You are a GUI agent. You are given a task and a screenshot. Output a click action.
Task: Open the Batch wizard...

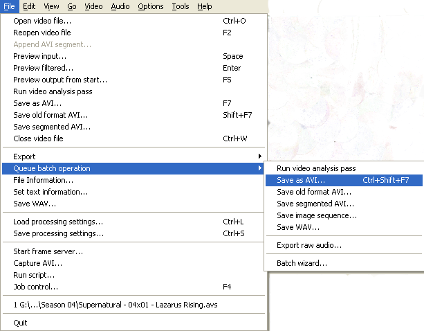tap(344, 263)
